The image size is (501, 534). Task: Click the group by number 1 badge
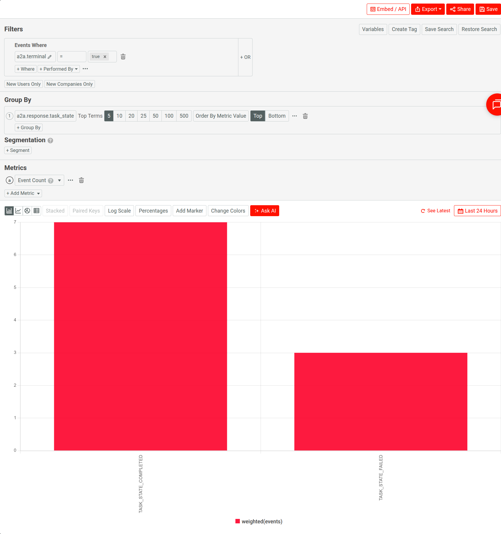[x=9, y=116]
